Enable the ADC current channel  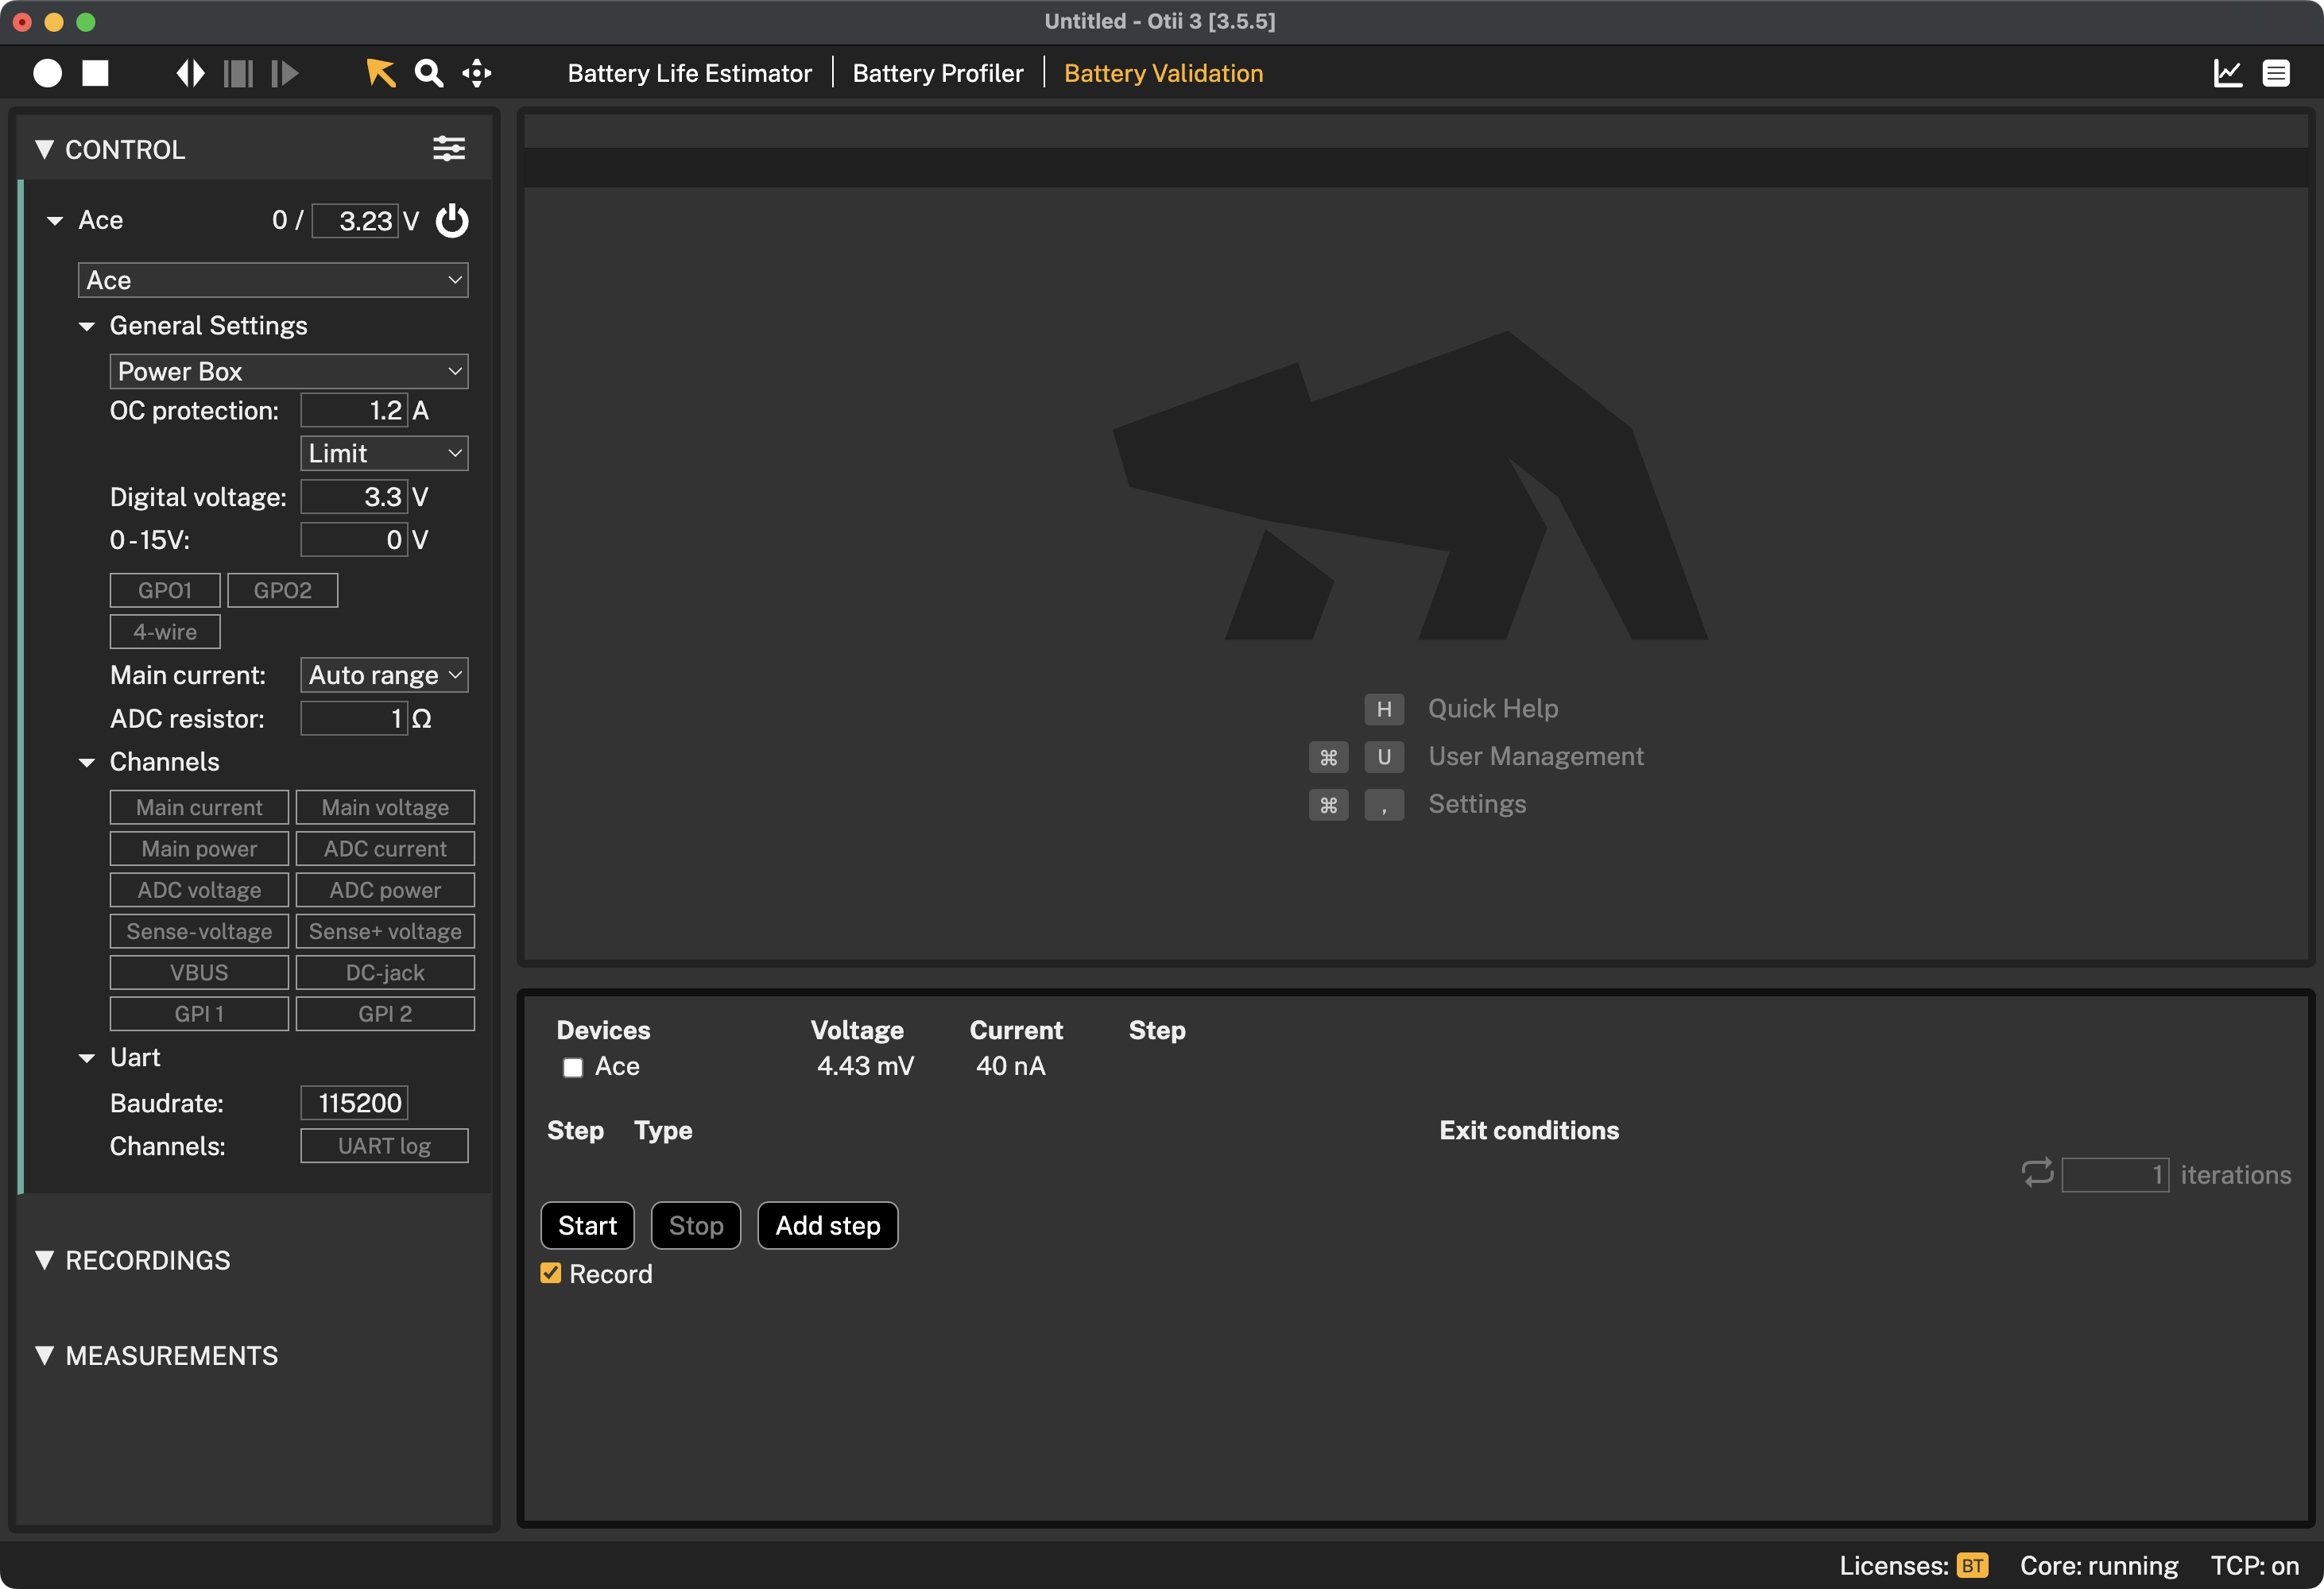[x=385, y=849]
